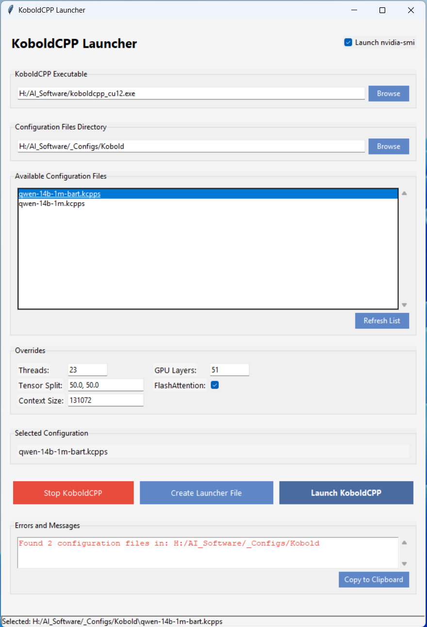427x627 pixels.
Task: Click the configuration directory path field
Action: pyautogui.click(x=191, y=146)
